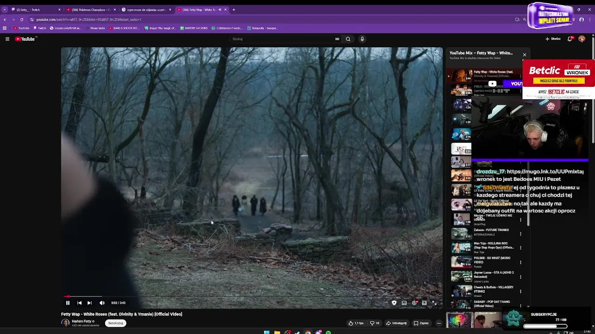Open more actions ellipsis under video
Screen dimensions: 595x334
pos(439,323)
